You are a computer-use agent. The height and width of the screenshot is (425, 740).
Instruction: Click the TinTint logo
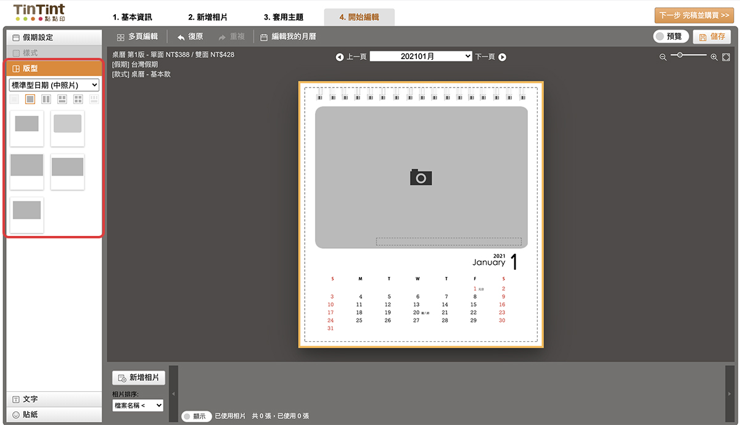[x=39, y=13]
